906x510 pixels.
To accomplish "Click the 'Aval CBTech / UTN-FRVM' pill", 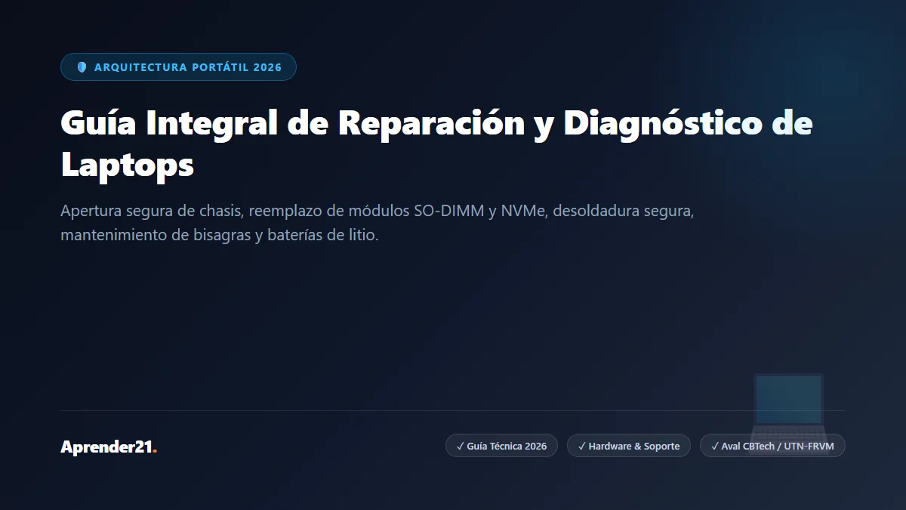I will point(772,446).
